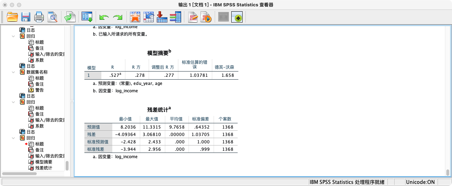Click the 模型摘要 table title
The height and width of the screenshot is (186, 452).
(x=159, y=53)
